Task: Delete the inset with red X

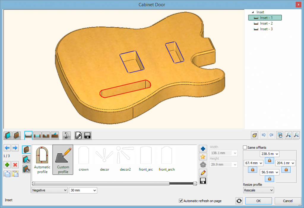Action: tap(15, 165)
